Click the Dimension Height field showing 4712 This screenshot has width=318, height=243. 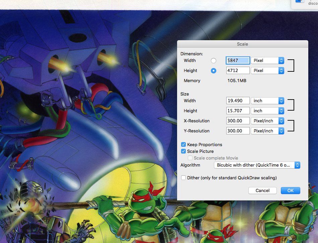[238, 70]
